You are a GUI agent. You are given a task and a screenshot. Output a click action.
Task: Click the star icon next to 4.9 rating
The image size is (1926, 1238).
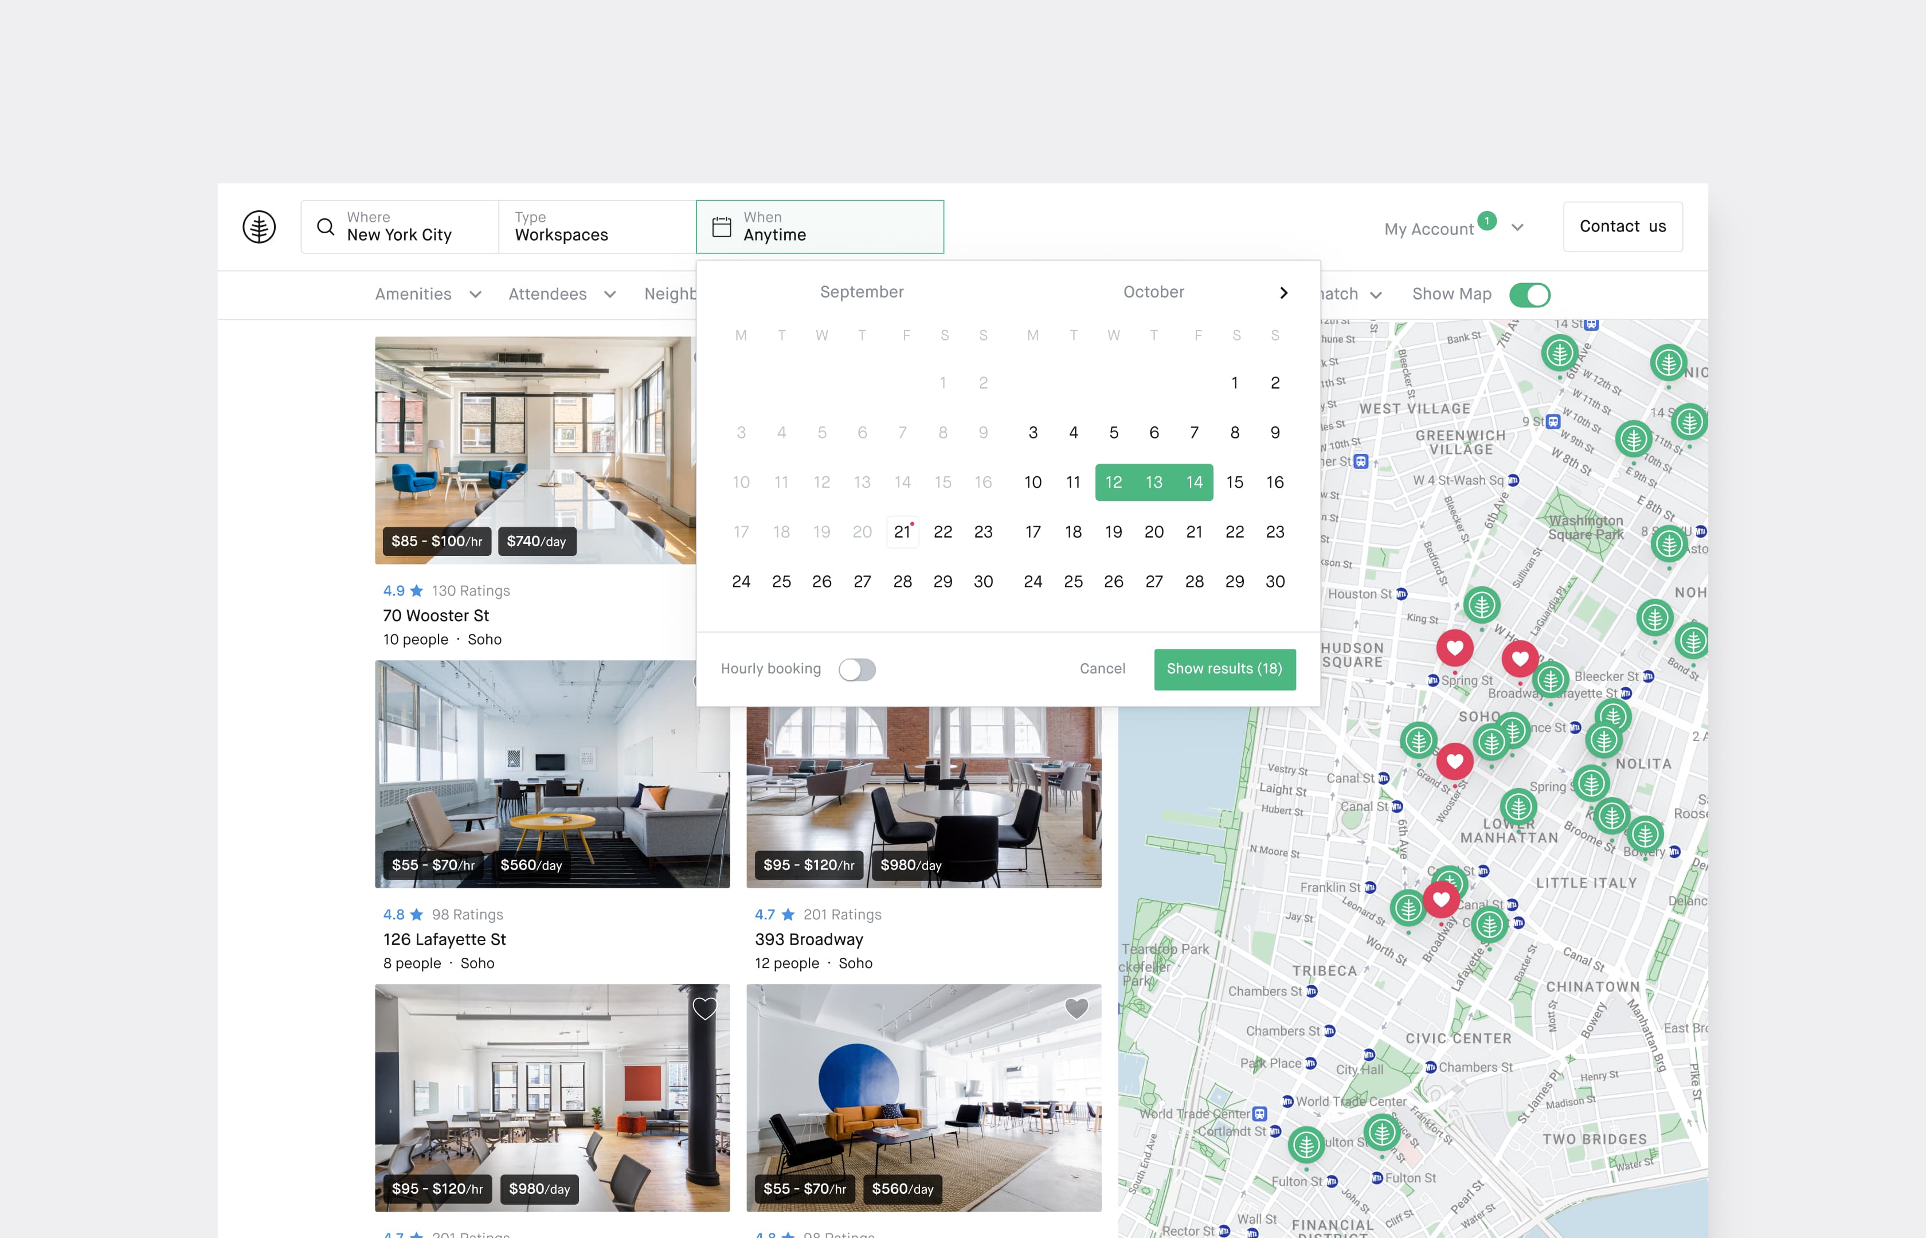click(416, 591)
